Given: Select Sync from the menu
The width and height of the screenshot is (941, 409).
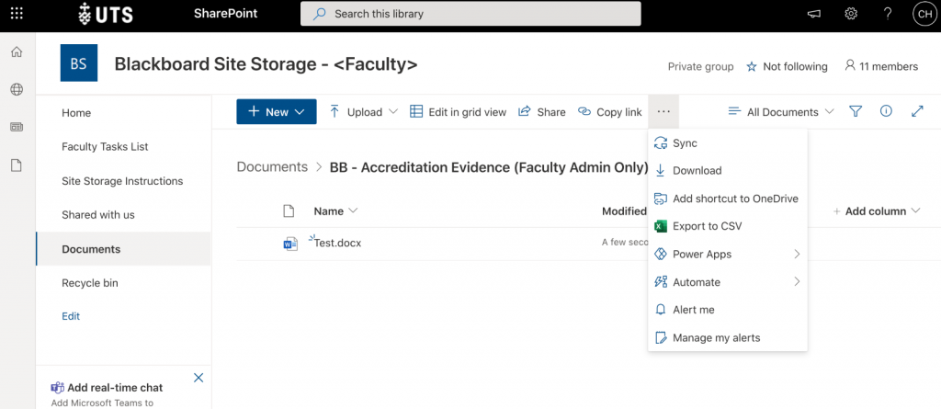Looking at the screenshot, I should (x=728, y=143).
